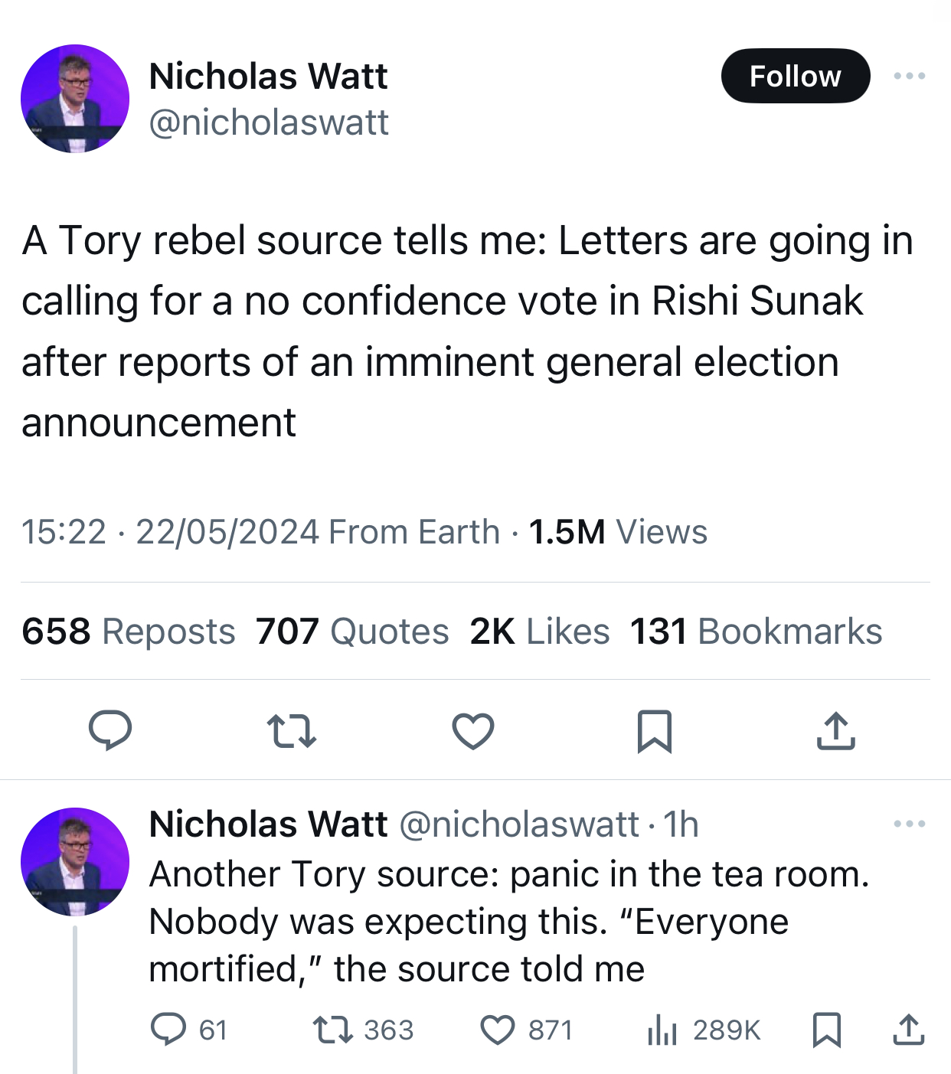Reply to the tea room tweet (61)
951x1074 pixels.
(168, 1030)
